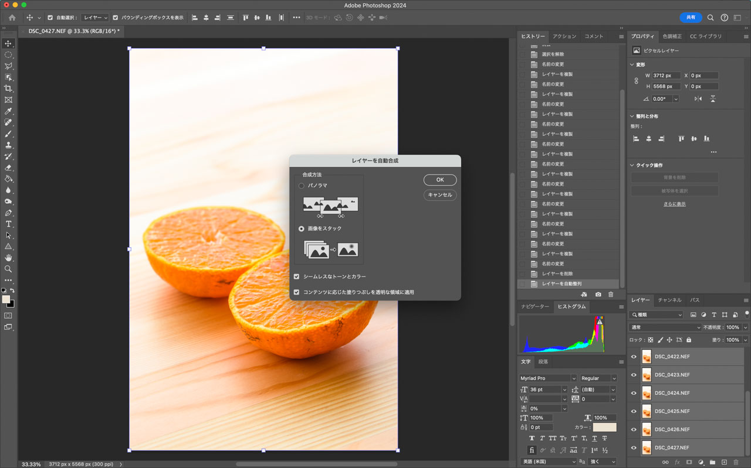Uncheck シームレスなトーンとカラー checkbox

click(x=297, y=276)
